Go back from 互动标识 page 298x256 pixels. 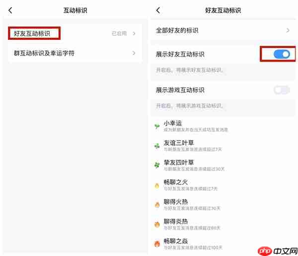[x=10, y=10]
